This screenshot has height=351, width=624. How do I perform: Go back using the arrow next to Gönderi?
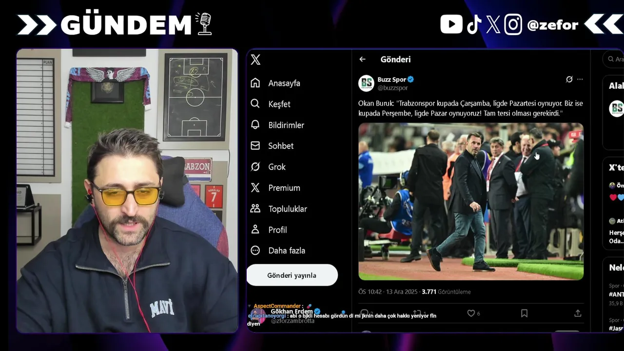[362, 59]
